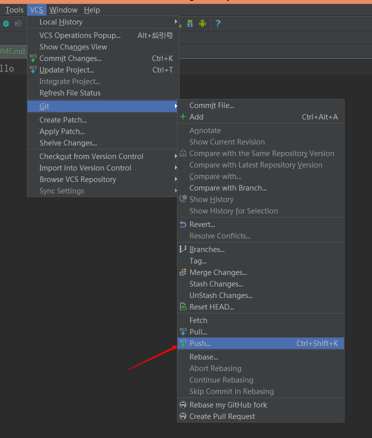Expand the Local History submenu
The height and width of the screenshot is (438, 372).
coord(103,22)
